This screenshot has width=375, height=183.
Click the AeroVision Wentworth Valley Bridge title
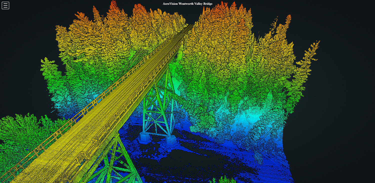[187, 4]
